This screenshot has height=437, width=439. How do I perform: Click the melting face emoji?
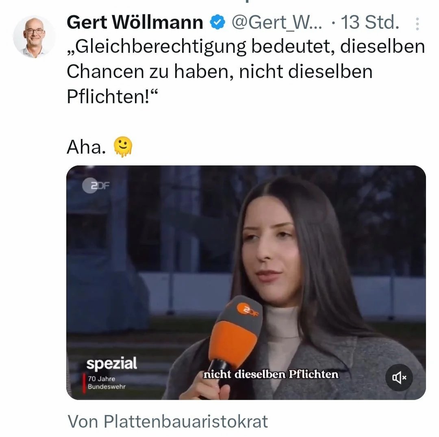pos(123,147)
